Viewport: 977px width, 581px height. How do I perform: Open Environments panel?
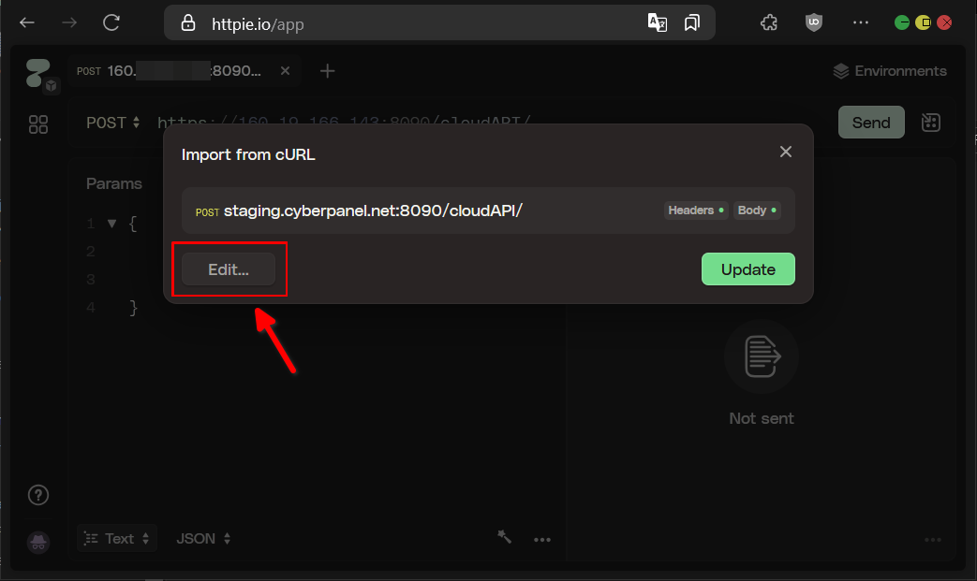point(890,71)
